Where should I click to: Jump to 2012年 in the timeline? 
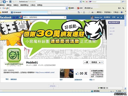(x=112, y=28)
